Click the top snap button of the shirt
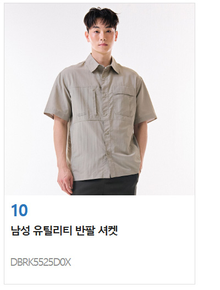 [104, 76]
